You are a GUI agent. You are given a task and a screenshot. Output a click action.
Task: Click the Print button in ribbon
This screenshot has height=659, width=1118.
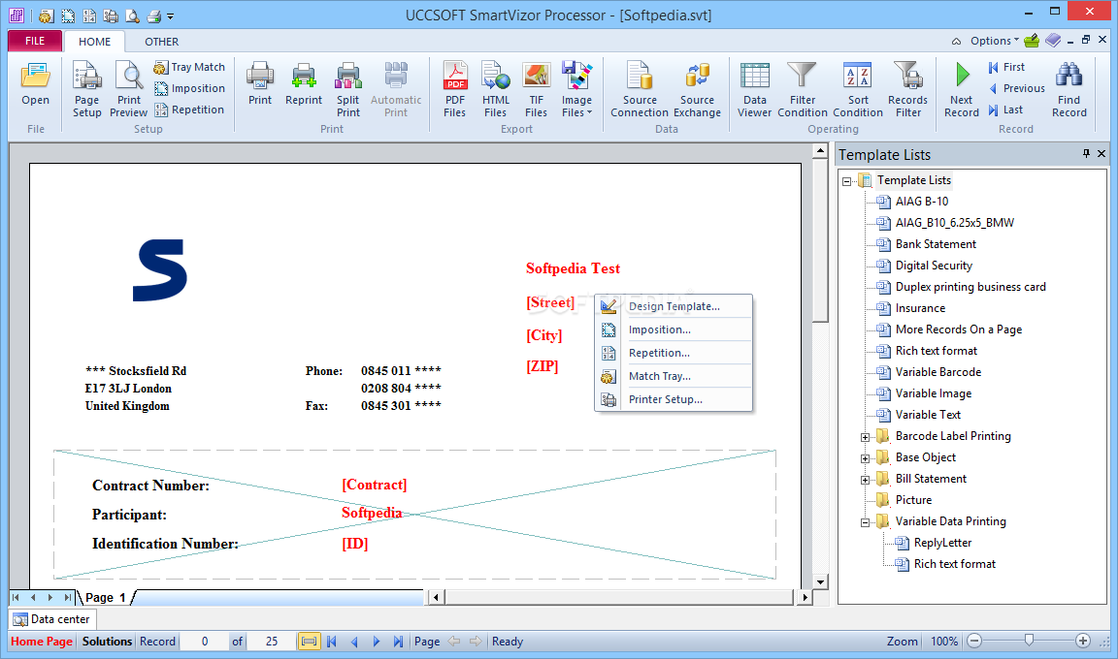pyautogui.click(x=260, y=84)
